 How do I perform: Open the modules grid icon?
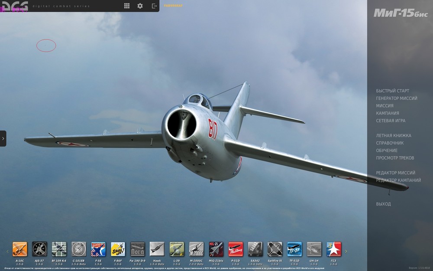click(x=127, y=6)
